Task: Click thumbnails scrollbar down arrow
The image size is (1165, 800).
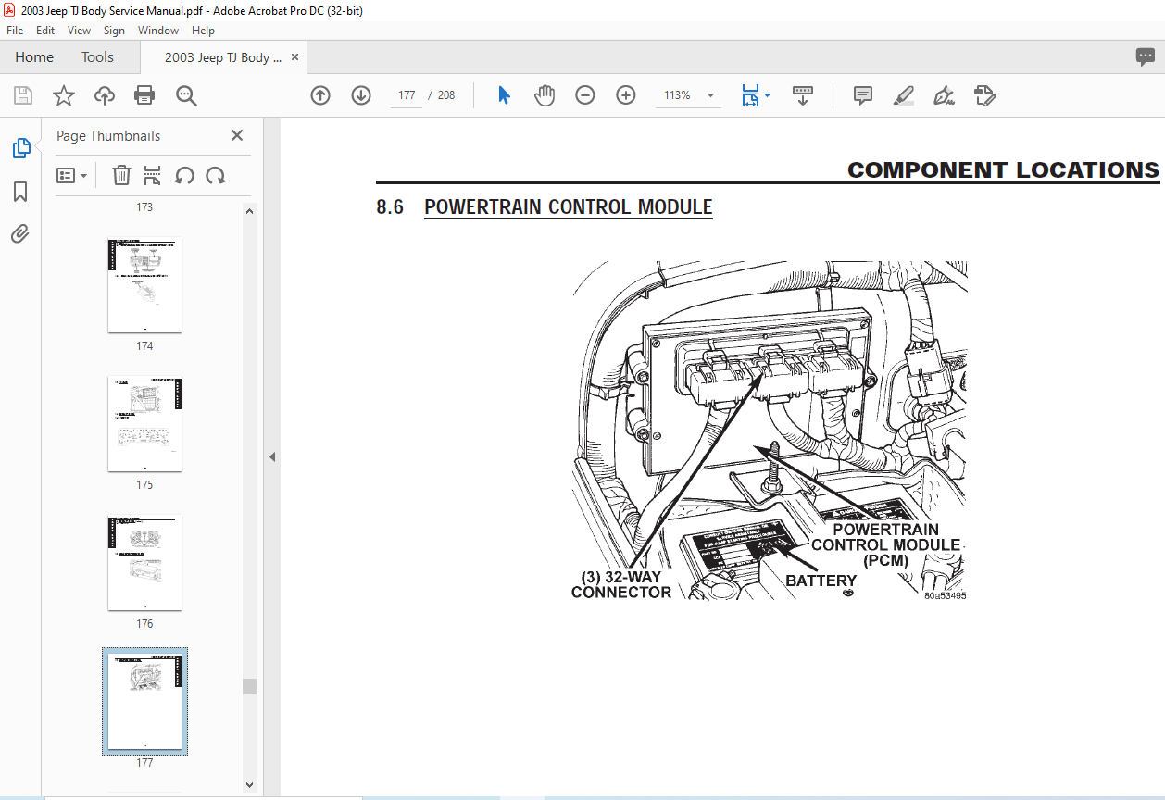Action: (249, 784)
